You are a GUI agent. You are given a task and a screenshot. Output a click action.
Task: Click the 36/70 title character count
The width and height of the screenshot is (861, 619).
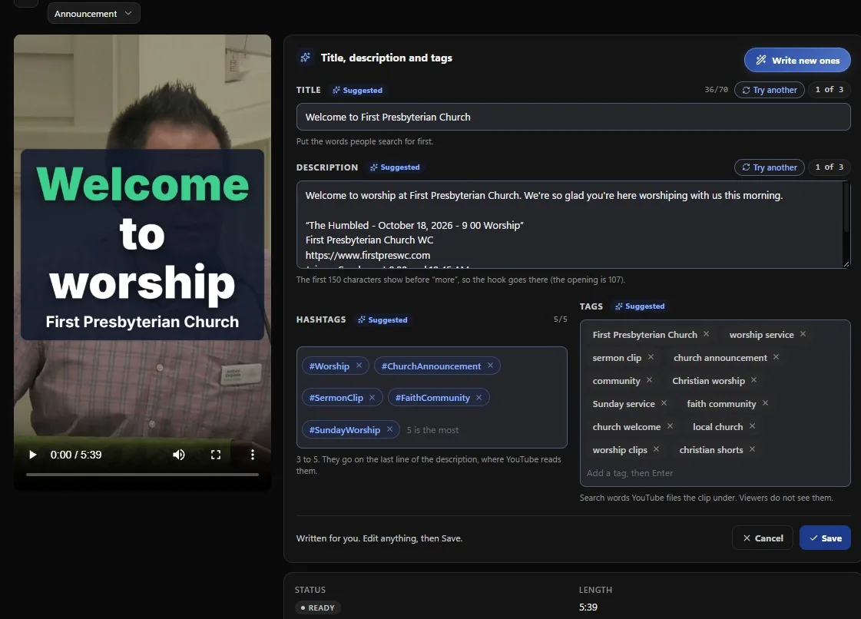point(716,90)
